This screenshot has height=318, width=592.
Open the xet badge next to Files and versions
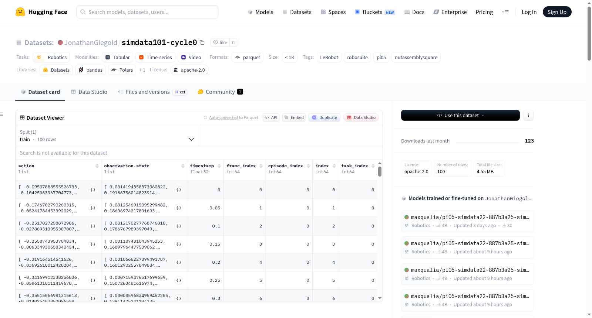[x=180, y=92]
